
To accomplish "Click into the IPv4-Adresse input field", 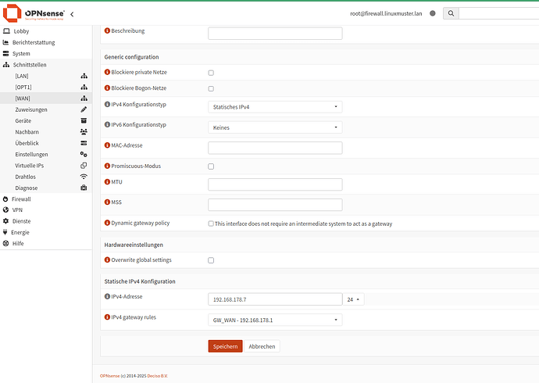I will click(x=273, y=299).
